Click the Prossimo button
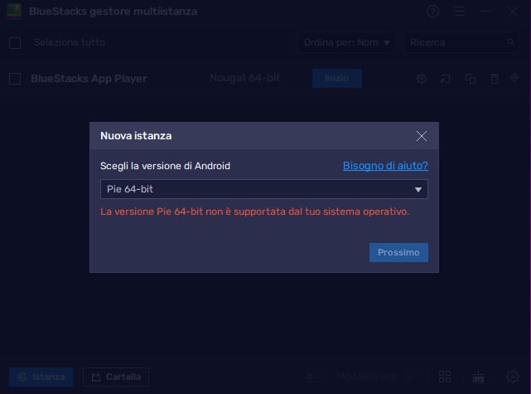The image size is (531, 394). [x=398, y=252]
